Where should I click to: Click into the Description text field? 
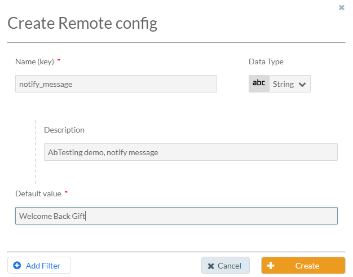(191, 152)
